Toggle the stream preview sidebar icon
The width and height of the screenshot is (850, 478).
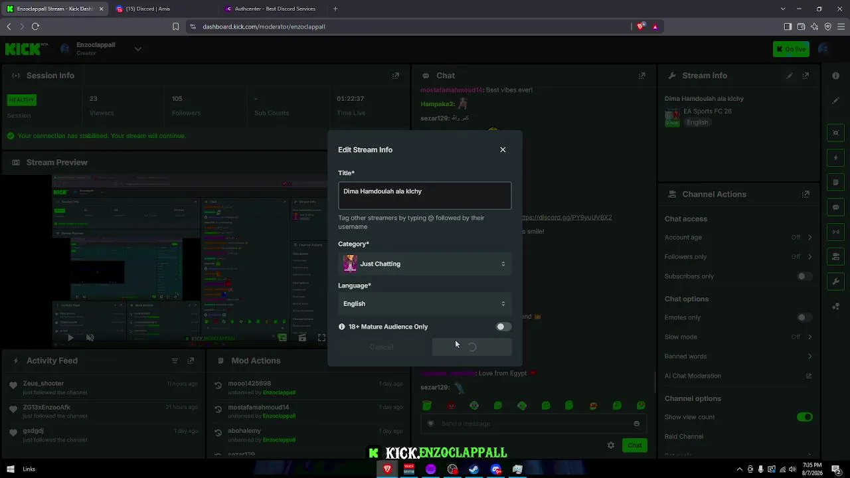click(x=836, y=133)
